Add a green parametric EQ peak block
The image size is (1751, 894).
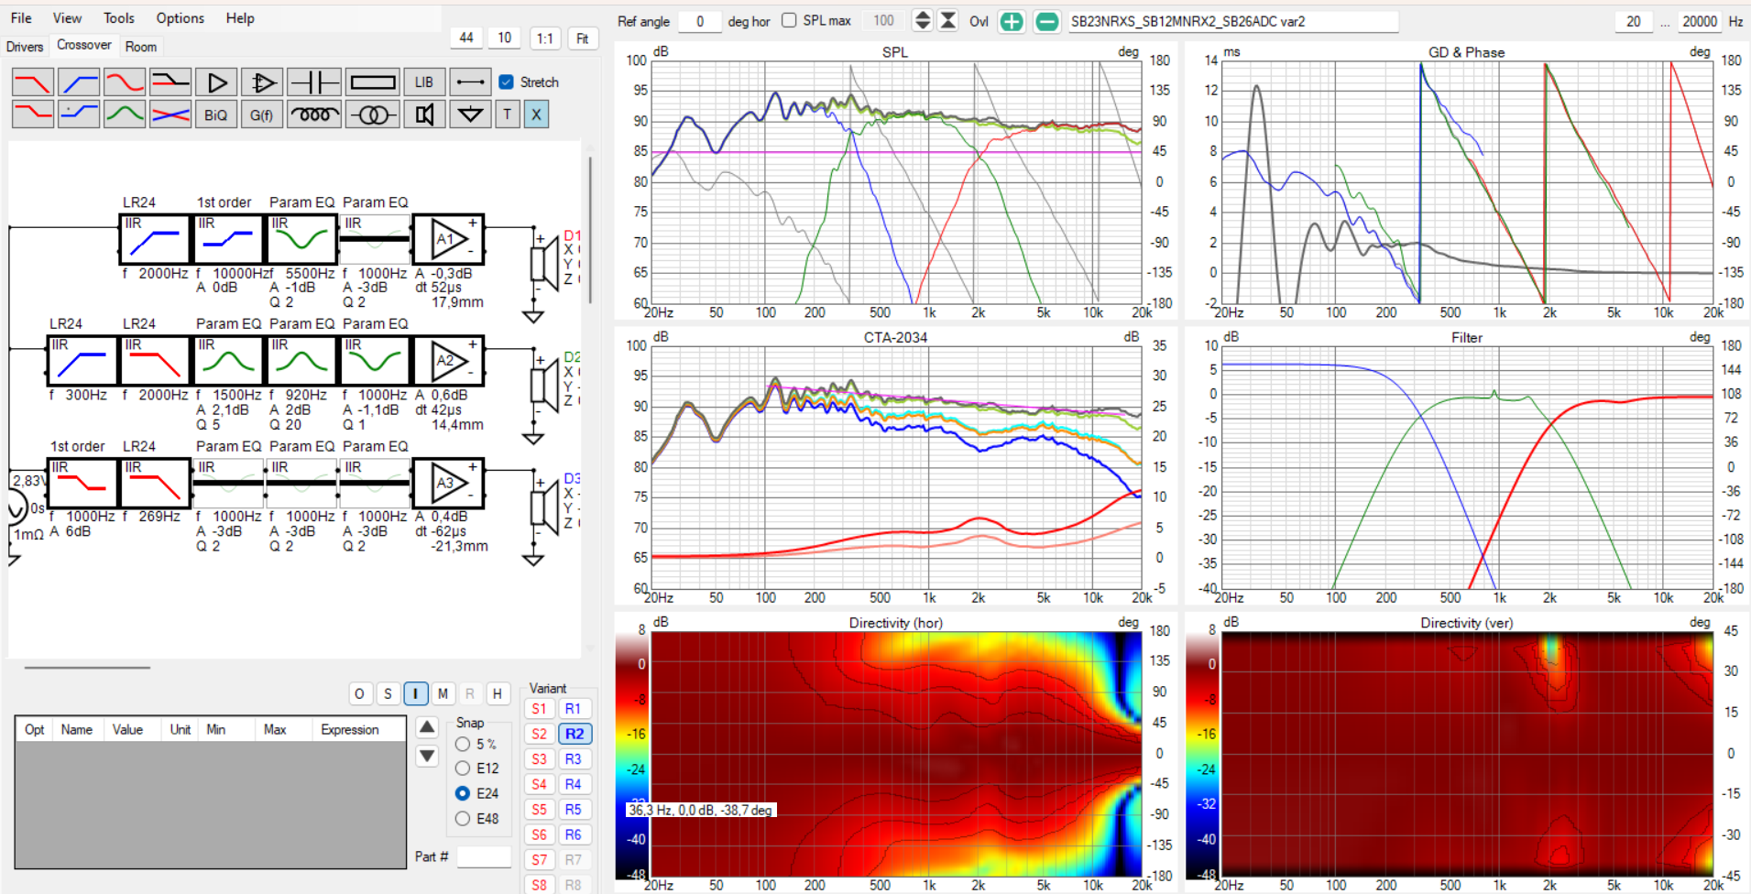(x=125, y=114)
